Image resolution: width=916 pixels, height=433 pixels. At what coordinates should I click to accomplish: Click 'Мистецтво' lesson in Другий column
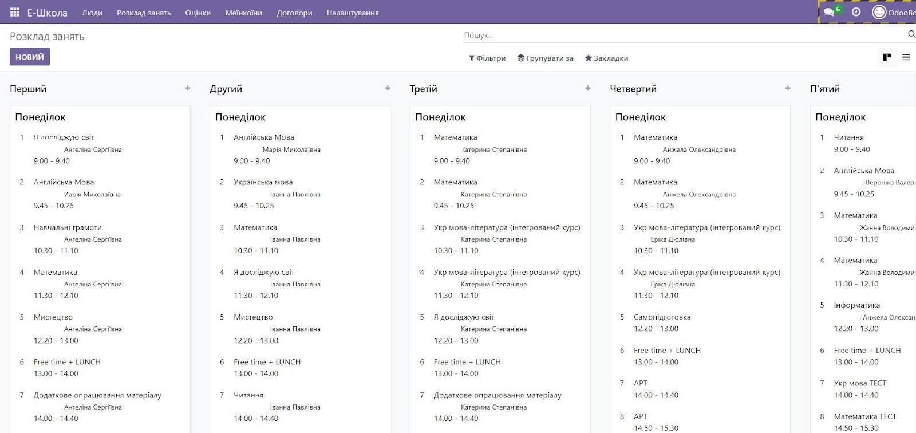coord(253,317)
